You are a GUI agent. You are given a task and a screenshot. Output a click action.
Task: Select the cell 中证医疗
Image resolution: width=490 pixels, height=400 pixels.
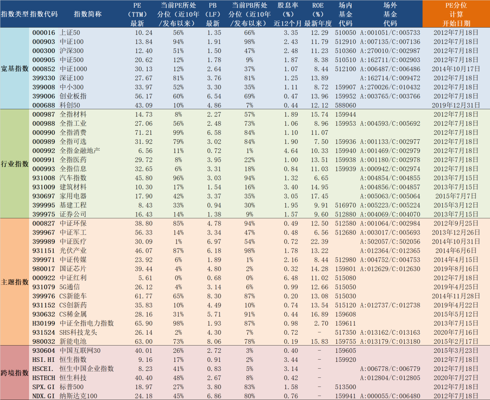pos(73,241)
